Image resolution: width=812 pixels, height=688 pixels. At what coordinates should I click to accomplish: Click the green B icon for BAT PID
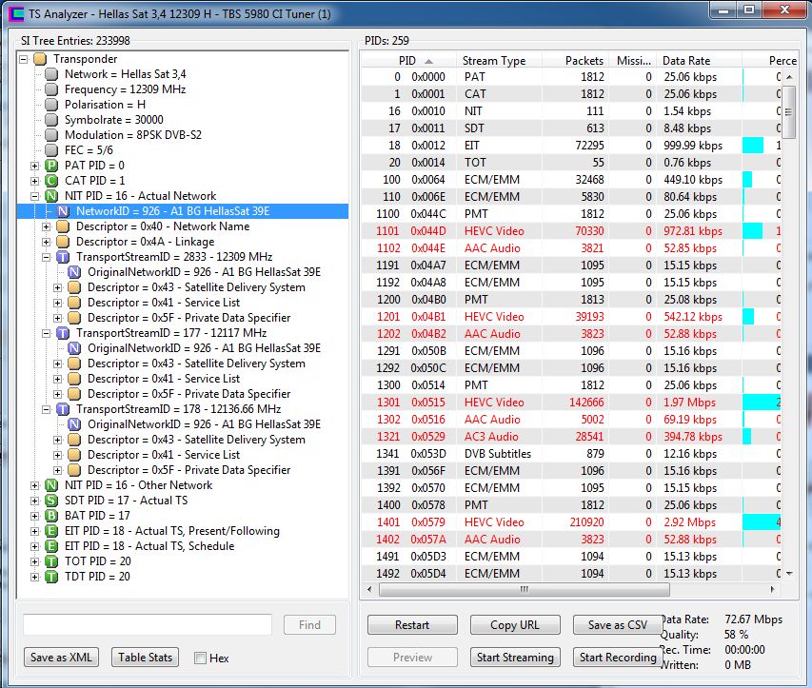coord(51,516)
